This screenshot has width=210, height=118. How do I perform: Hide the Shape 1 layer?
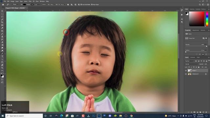point(186,70)
